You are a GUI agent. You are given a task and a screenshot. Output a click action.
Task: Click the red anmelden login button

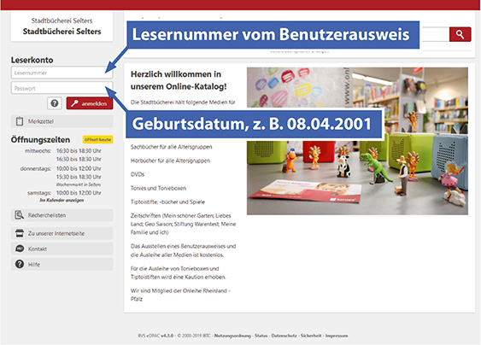[x=90, y=103]
